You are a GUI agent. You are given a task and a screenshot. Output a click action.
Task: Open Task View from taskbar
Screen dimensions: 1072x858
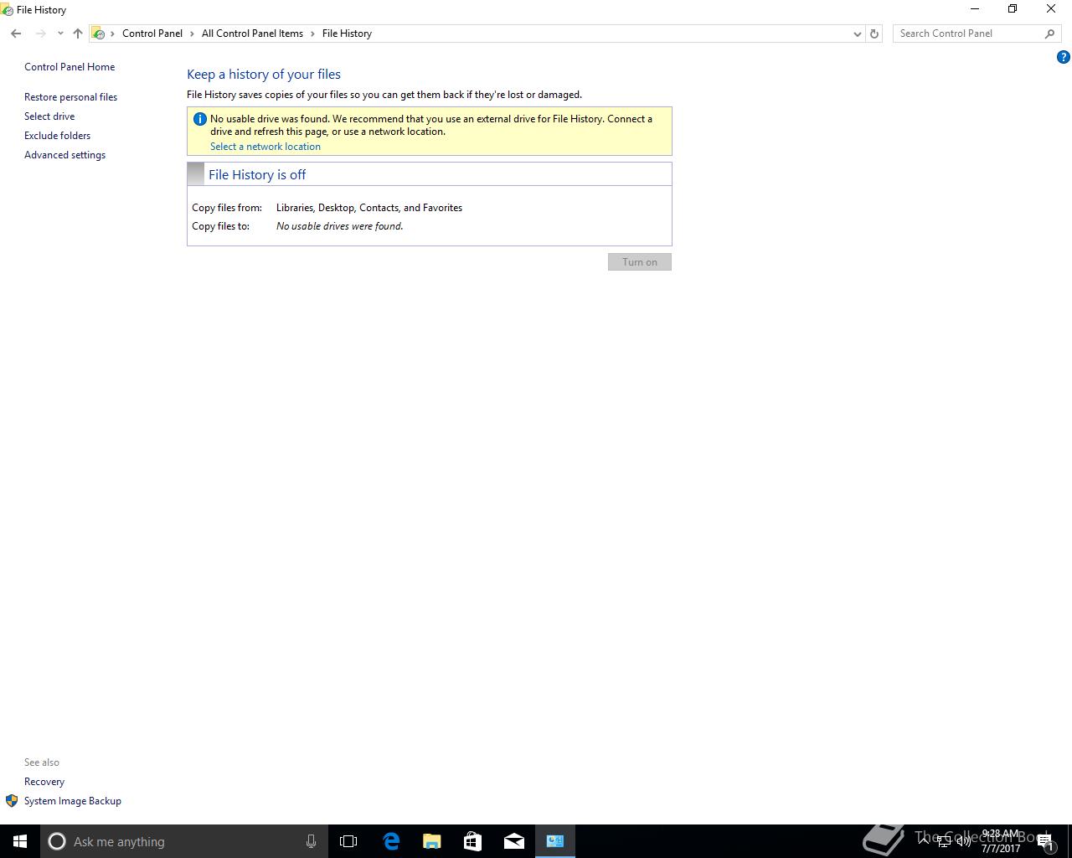click(x=348, y=841)
